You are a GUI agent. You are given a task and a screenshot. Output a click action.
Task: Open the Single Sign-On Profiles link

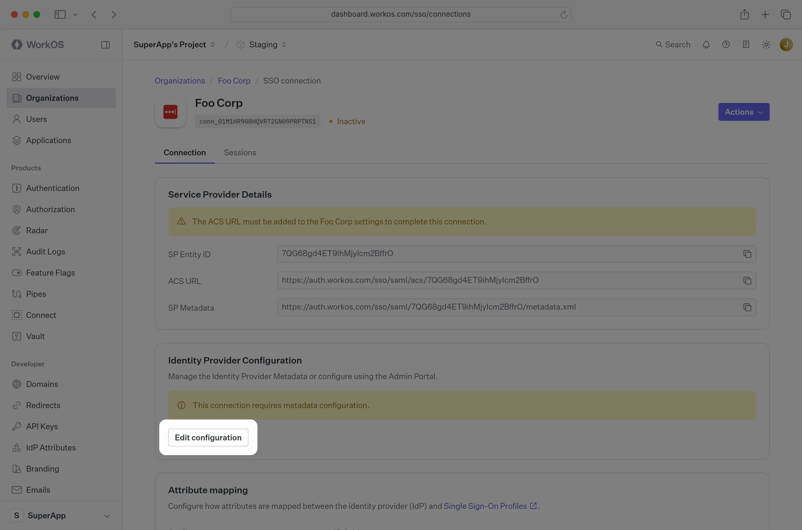(490, 506)
